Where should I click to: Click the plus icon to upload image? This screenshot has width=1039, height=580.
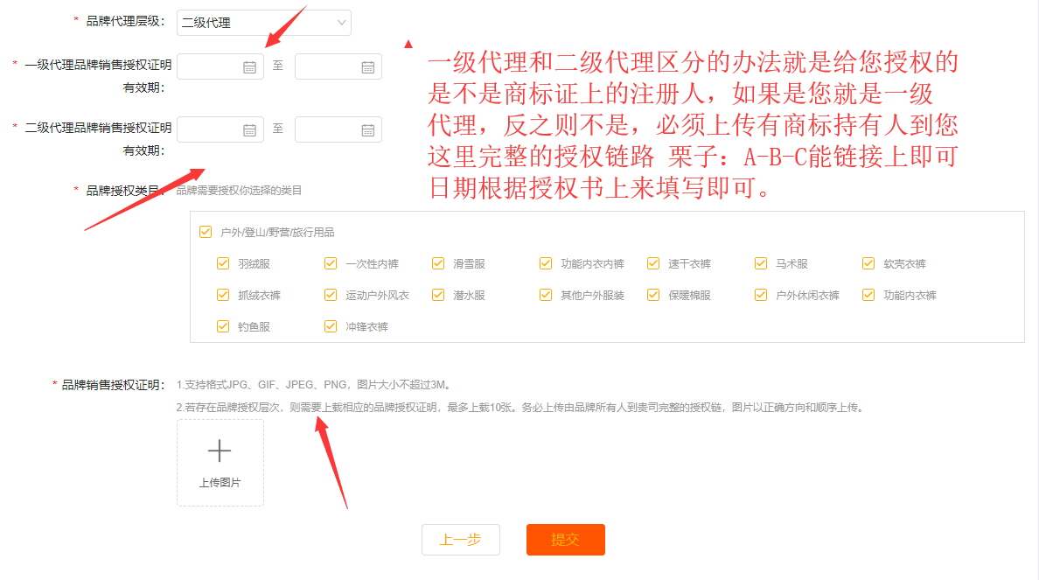click(x=220, y=451)
